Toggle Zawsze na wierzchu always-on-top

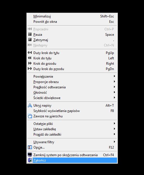click(x=72, y=116)
